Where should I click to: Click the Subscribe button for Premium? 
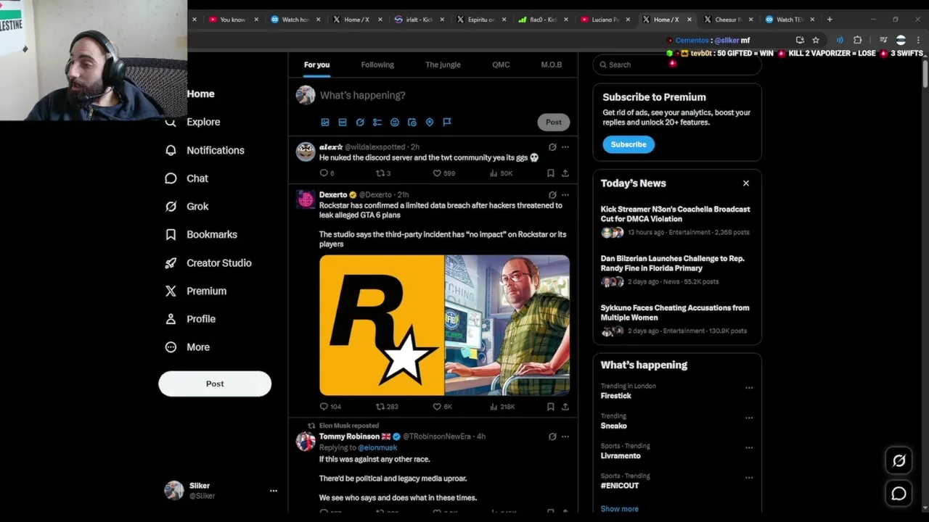click(x=629, y=144)
